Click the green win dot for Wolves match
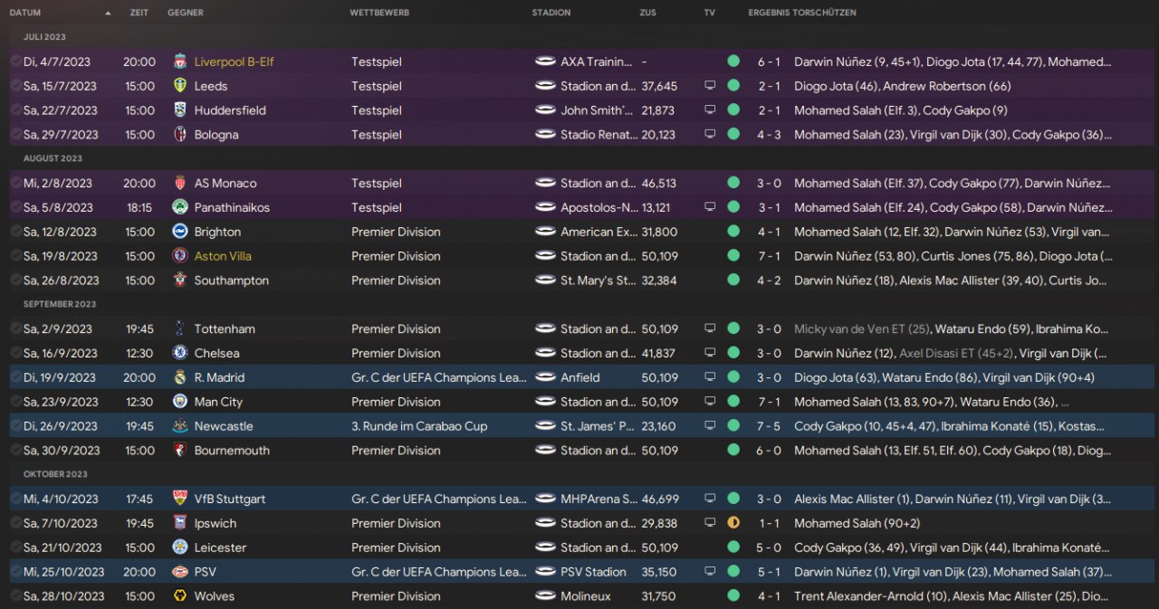 733,596
